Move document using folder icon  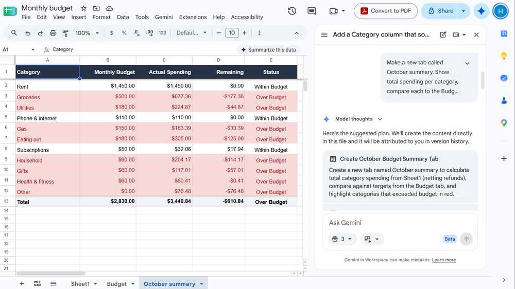click(96, 8)
